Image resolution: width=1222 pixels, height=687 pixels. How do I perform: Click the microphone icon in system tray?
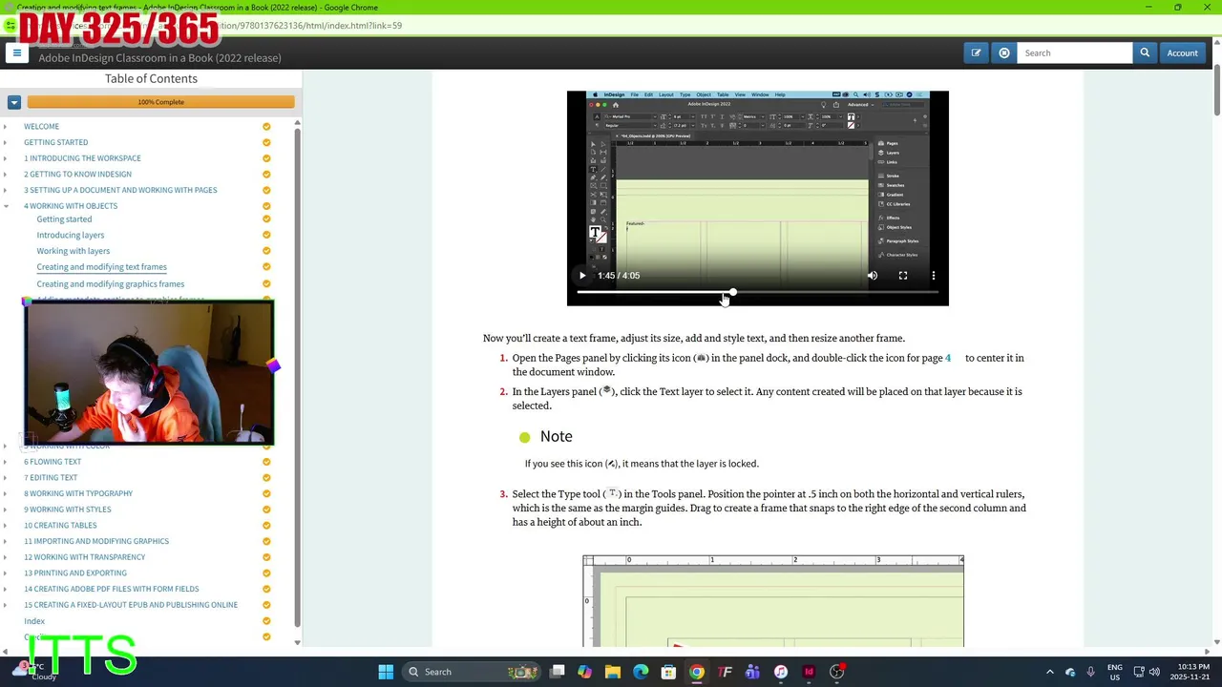pos(1090,672)
